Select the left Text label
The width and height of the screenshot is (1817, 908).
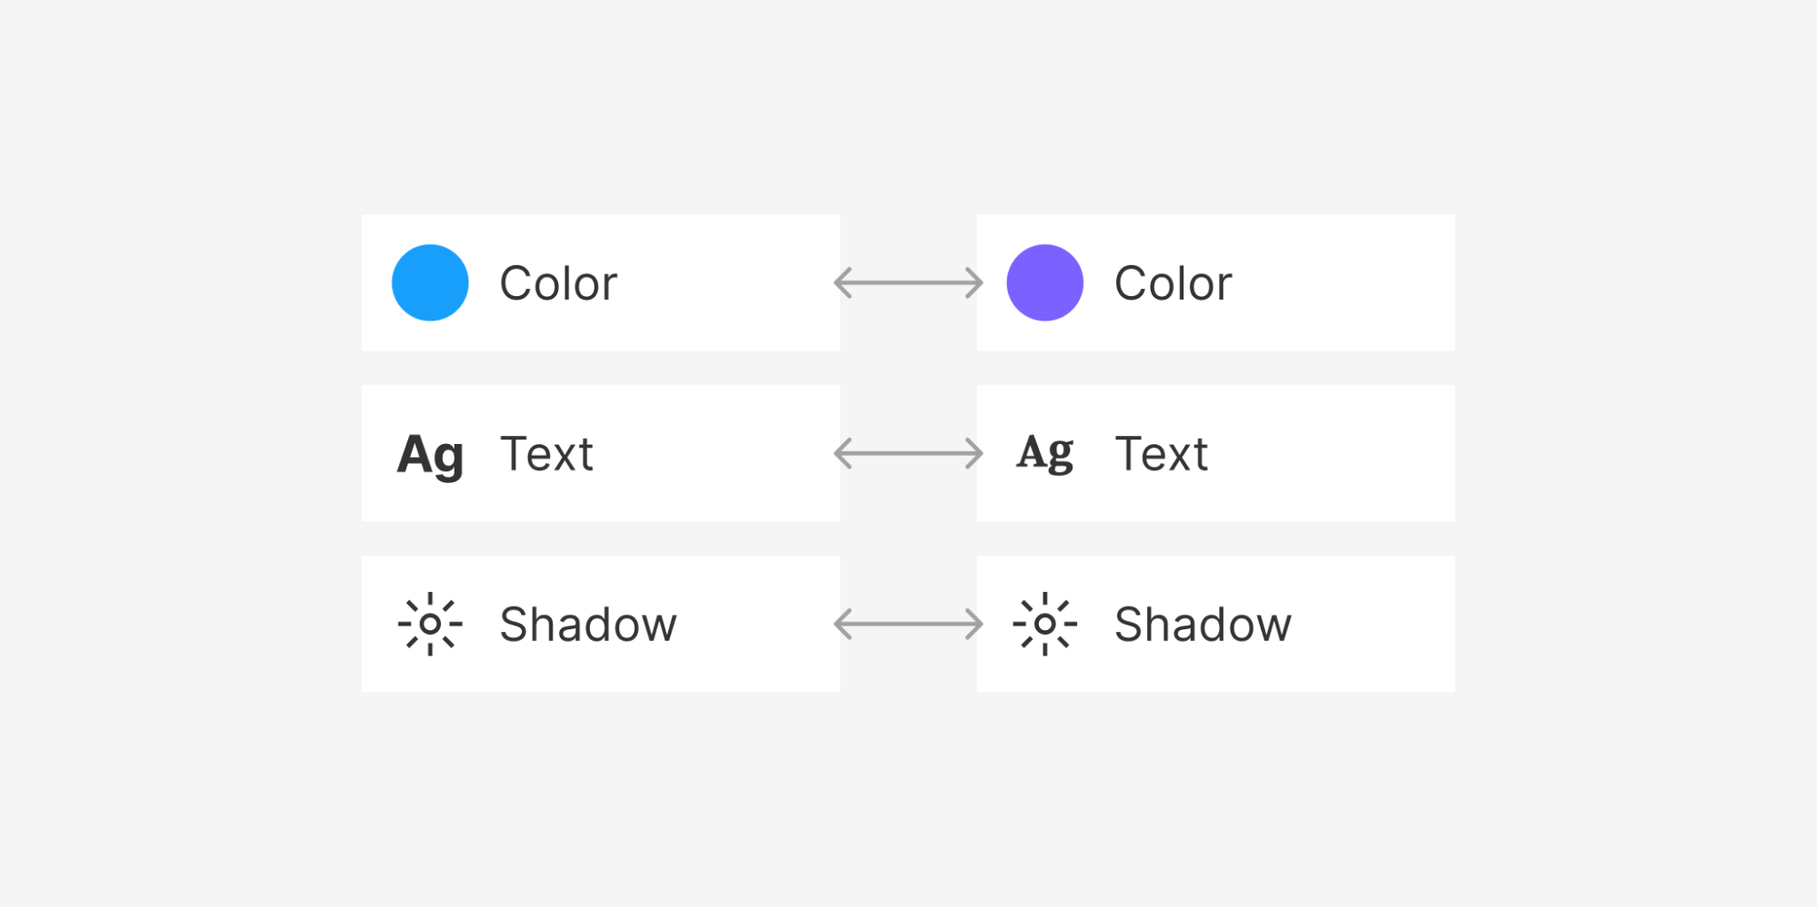[x=546, y=454]
